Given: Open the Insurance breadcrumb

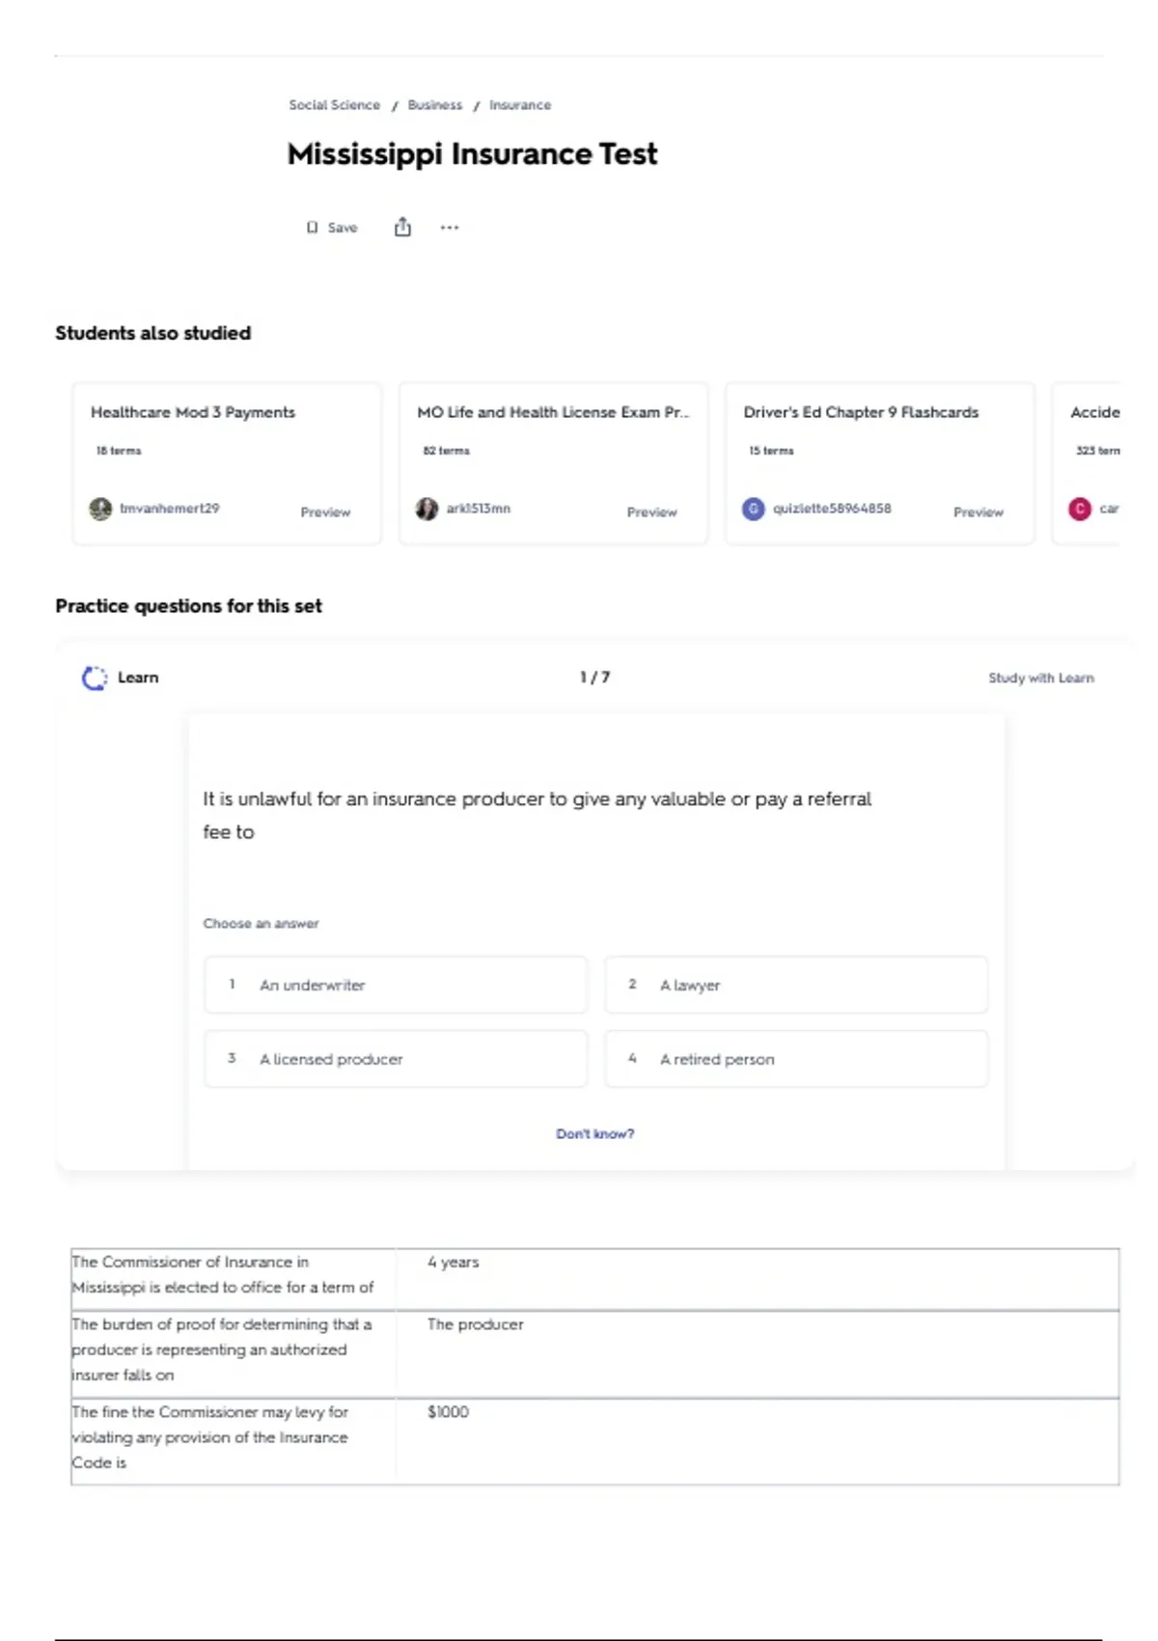Looking at the screenshot, I should point(519,105).
